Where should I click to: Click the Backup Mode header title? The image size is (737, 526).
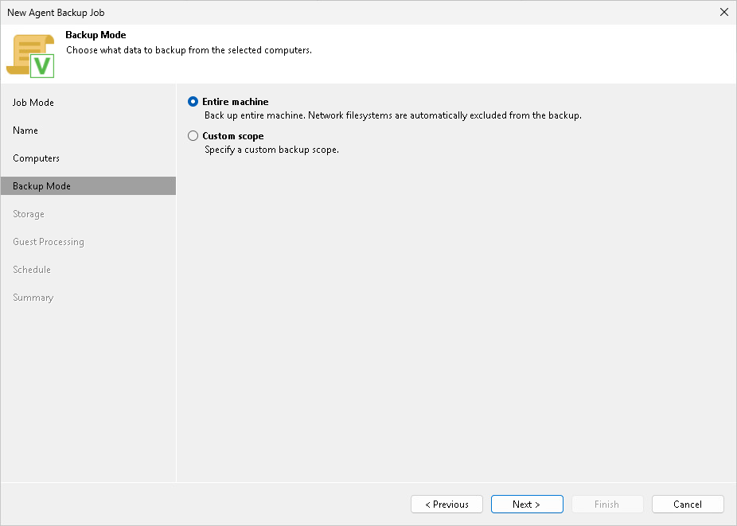pyautogui.click(x=96, y=35)
